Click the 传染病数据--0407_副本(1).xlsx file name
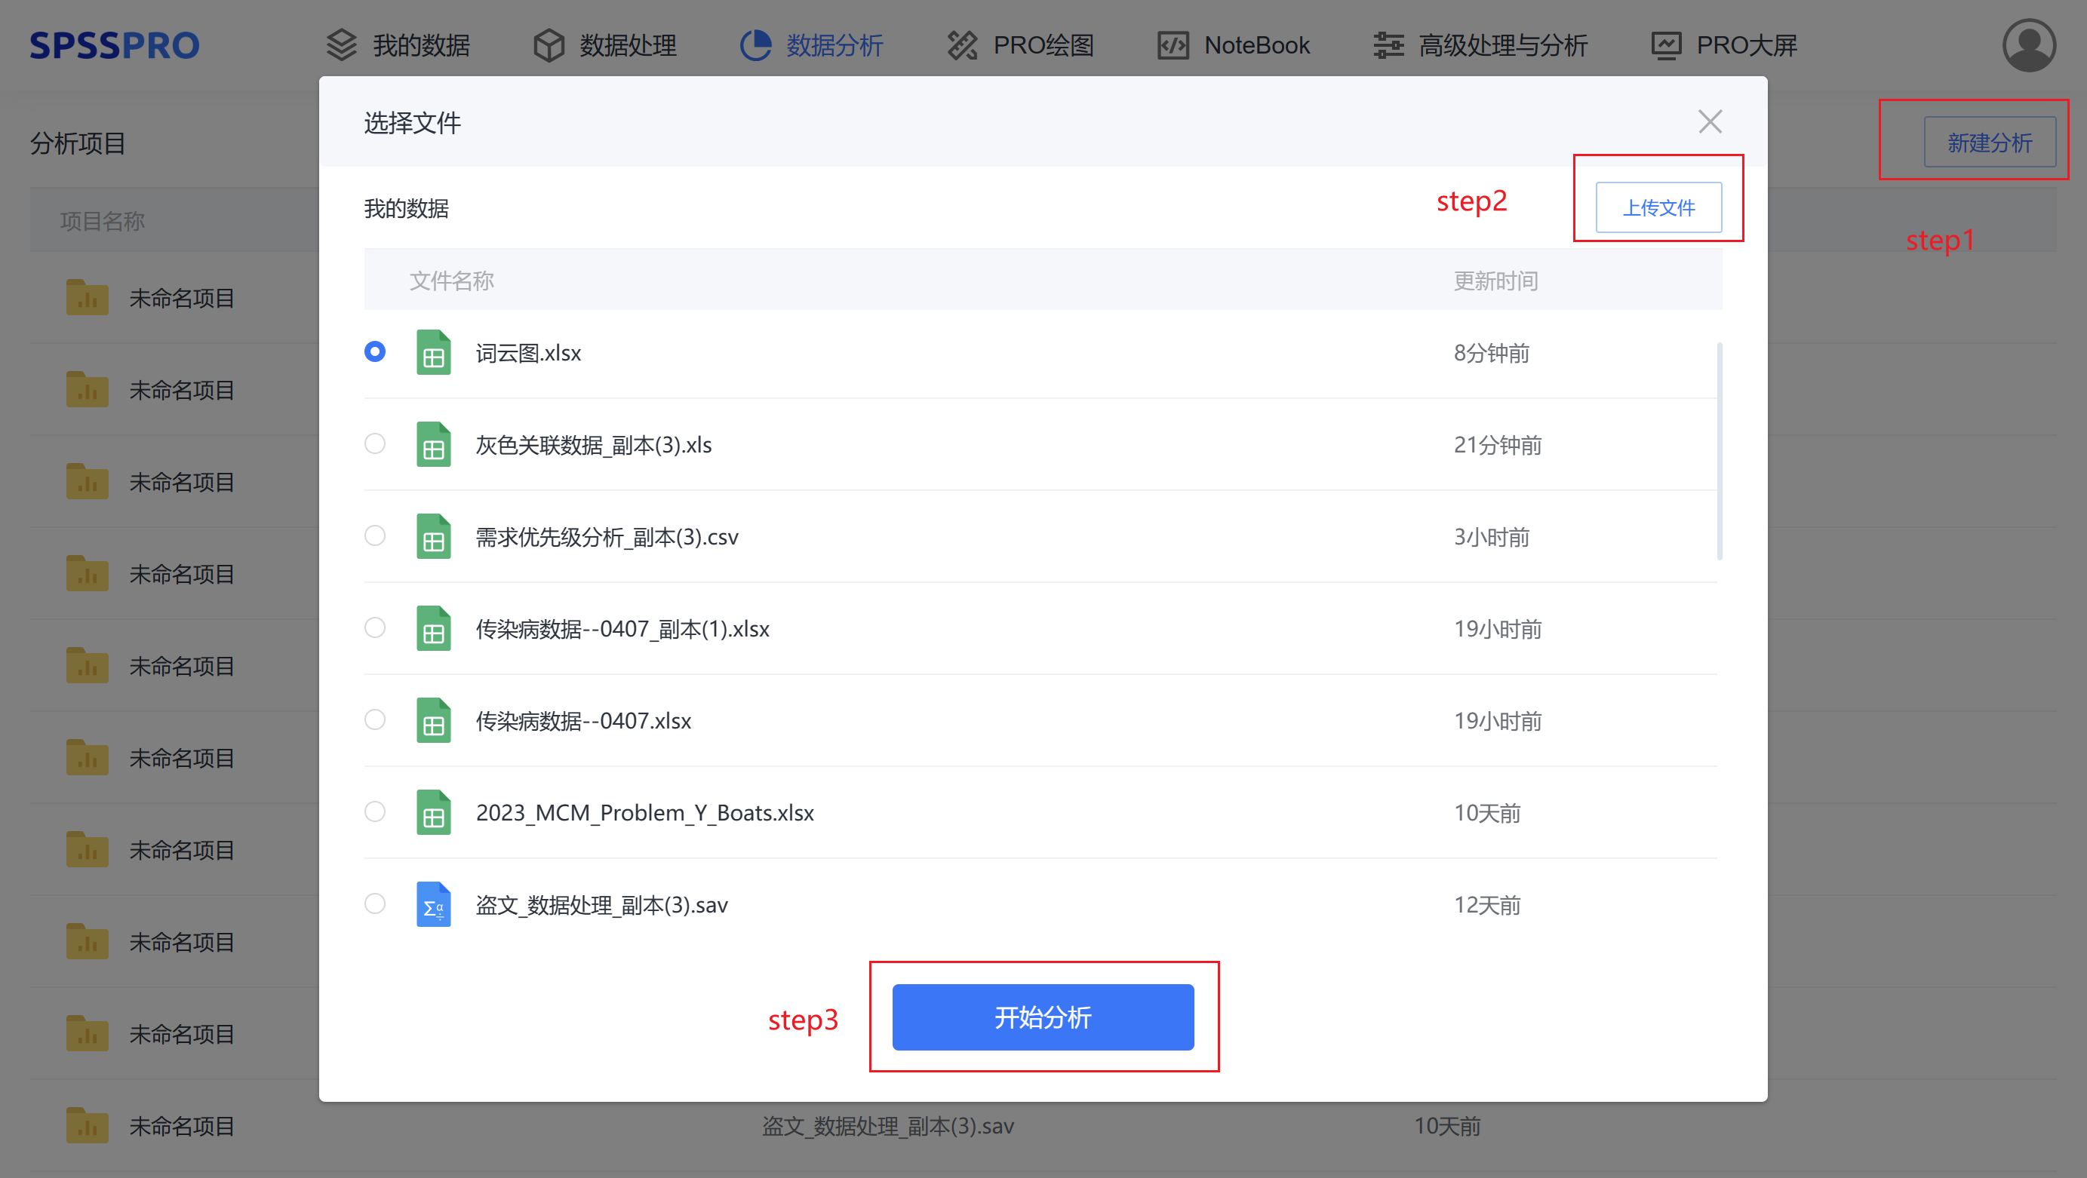The width and height of the screenshot is (2087, 1178). point(622,629)
